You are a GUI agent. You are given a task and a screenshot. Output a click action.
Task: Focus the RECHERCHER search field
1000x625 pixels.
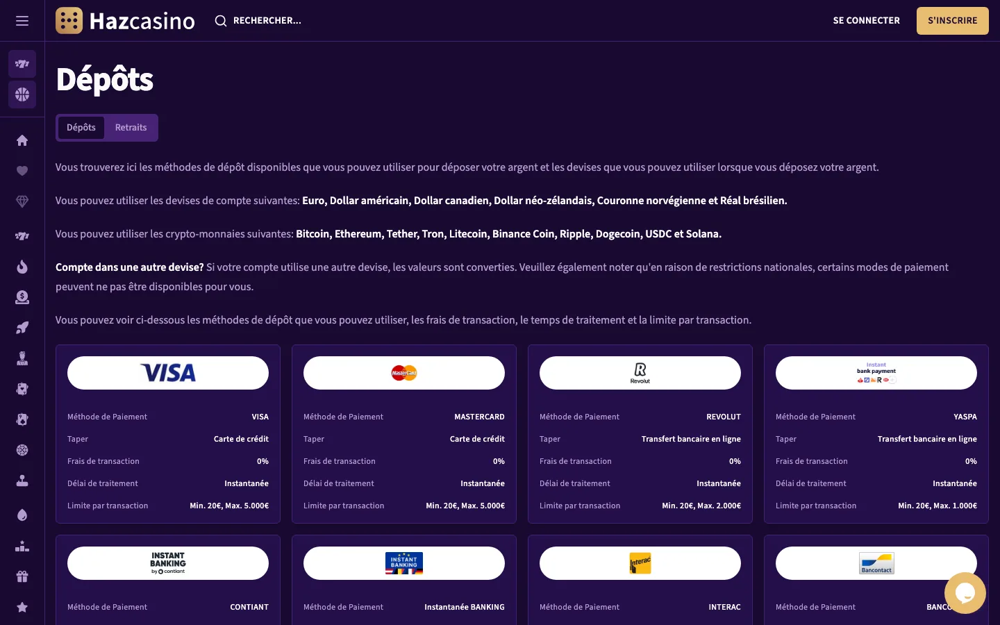pyautogui.click(x=267, y=21)
